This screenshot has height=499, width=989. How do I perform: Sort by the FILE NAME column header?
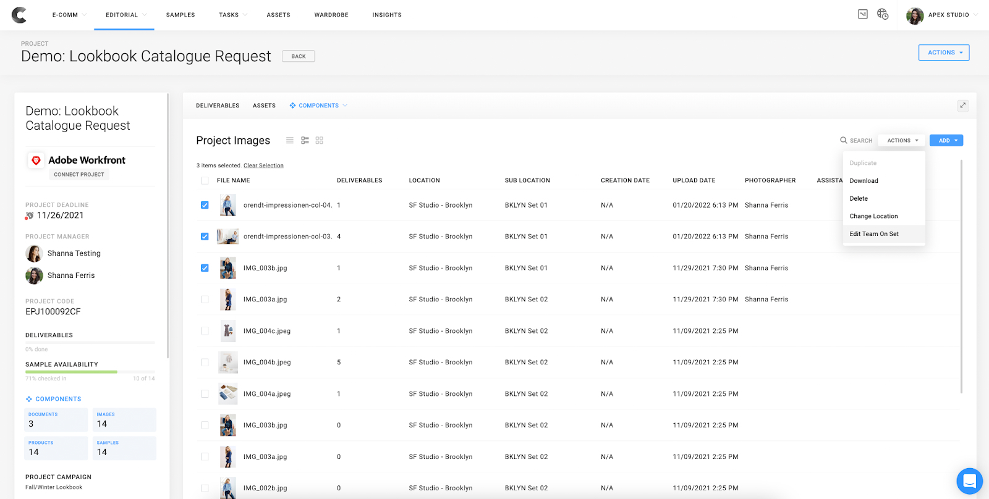click(233, 181)
